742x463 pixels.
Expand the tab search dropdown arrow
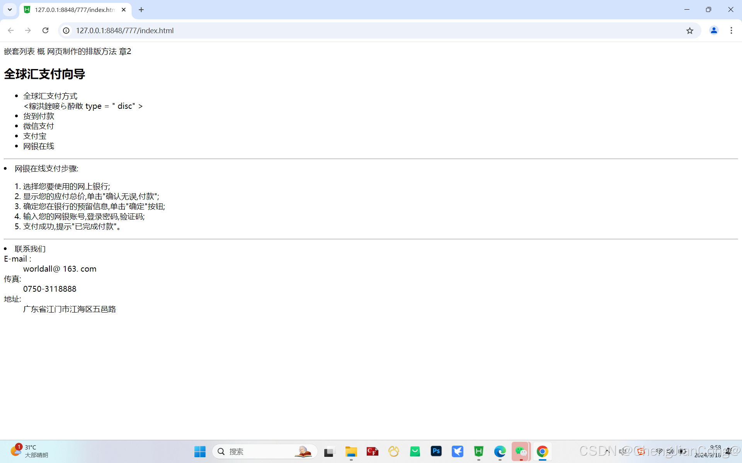10,10
